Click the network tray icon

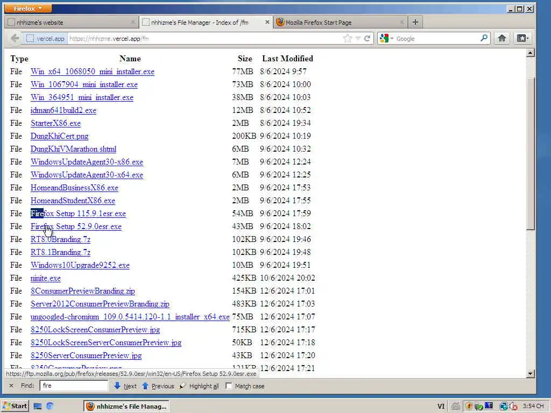point(503,407)
